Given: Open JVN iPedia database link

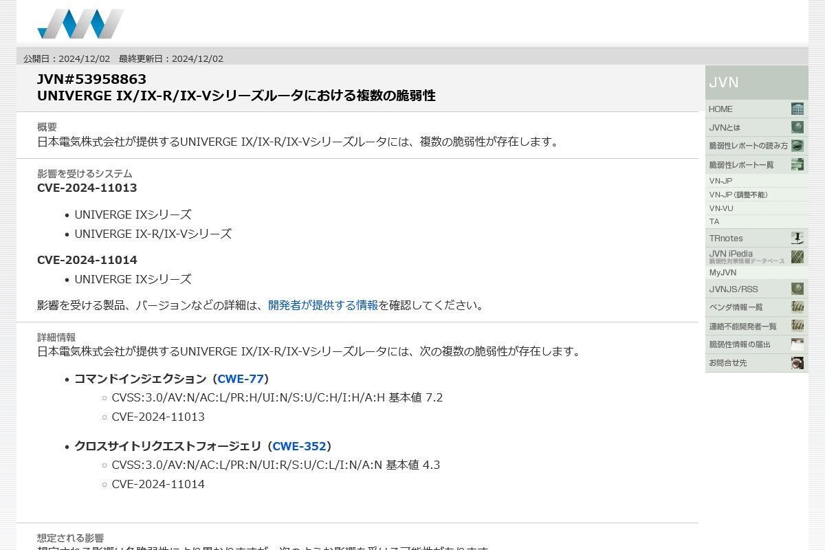Looking at the screenshot, I should (747, 256).
